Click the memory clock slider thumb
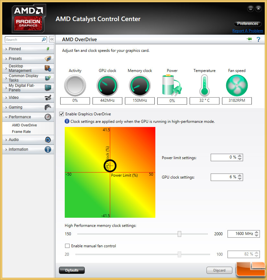This screenshot has width=267, height=280. tap(179, 234)
